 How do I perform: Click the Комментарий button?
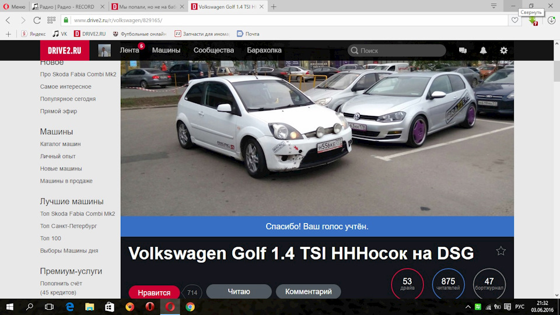(308, 292)
